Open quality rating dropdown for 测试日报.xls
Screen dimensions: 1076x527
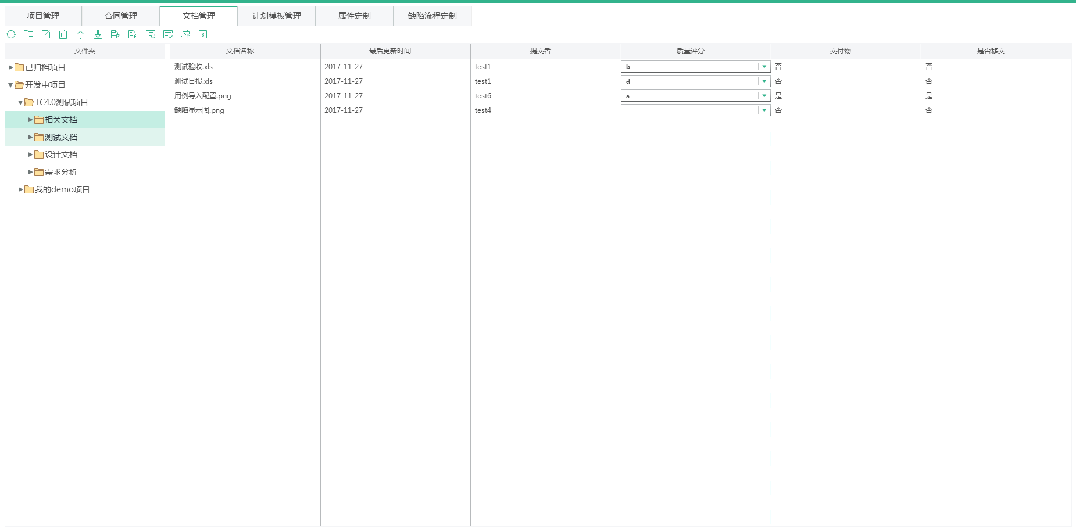coord(764,81)
